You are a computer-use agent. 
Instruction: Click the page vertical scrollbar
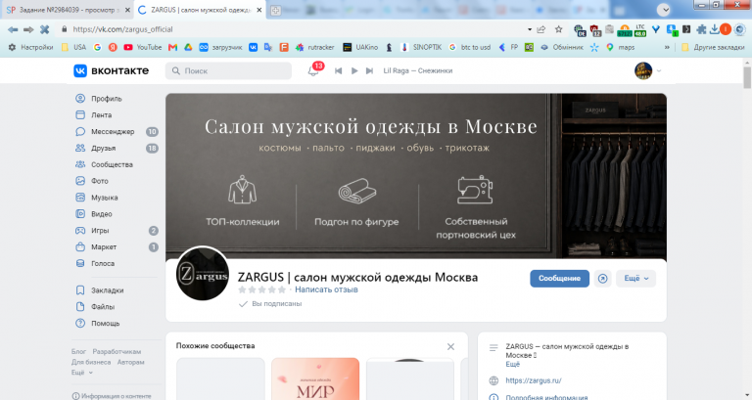click(747, 77)
